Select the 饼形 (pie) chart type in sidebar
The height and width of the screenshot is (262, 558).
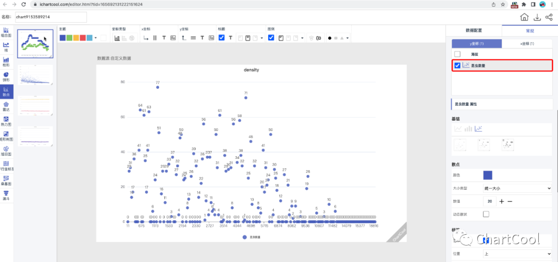coord(6,77)
